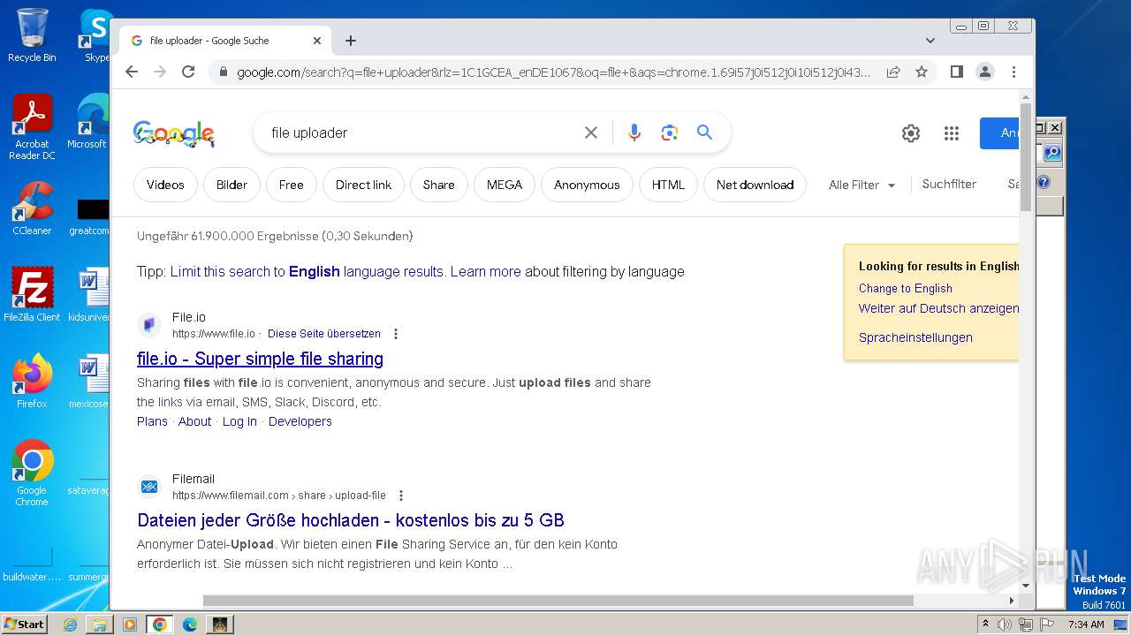Open Internet Explorer from taskbar
1131x636 pixels.
(71, 625)
